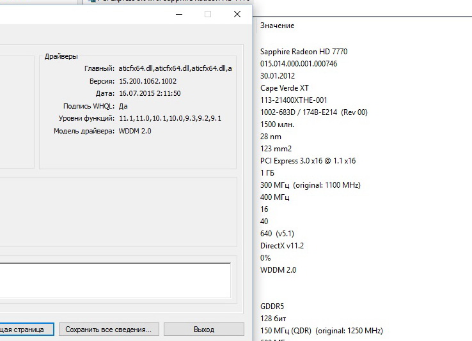Click feature levels '11.1,11.0,10.1...' text
This screenshot has width=472, height=341.
point(170,118)
